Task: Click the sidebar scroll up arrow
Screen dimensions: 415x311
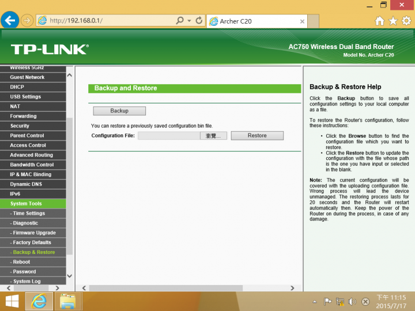Action: click(x=70, y=75)
